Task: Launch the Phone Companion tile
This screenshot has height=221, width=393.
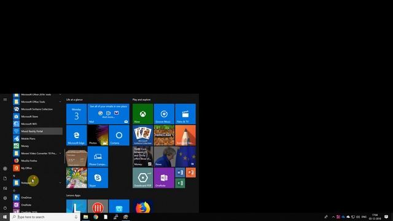Action: point(98,157)
